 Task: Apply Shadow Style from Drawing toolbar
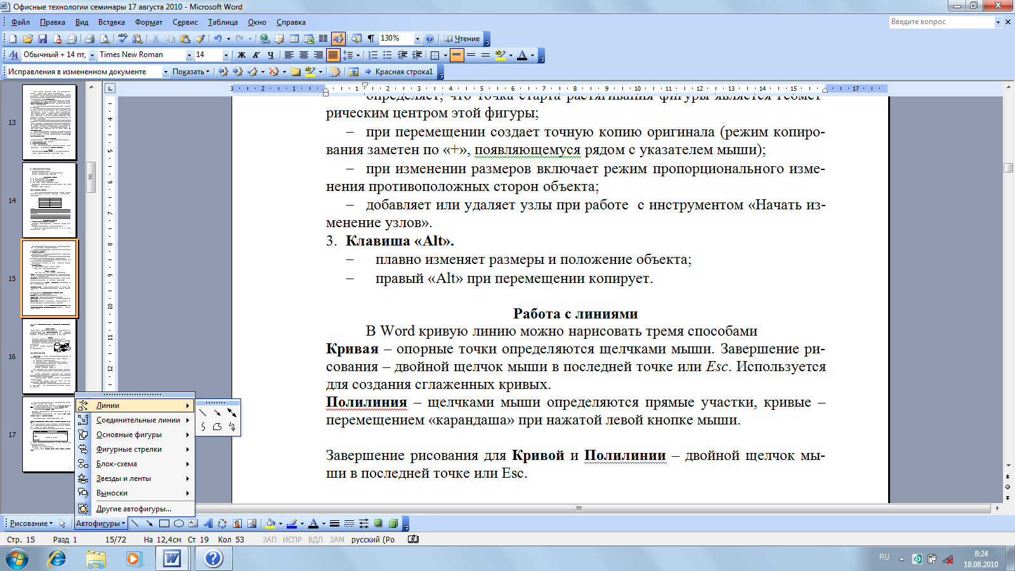378,523
